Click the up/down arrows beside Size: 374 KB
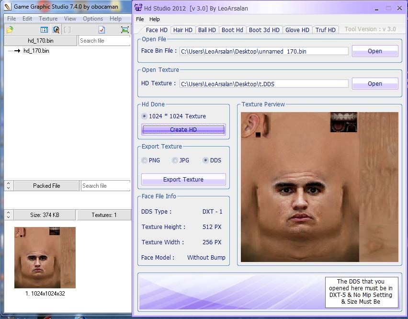The image size is (408, 319). tap(8, 215)
